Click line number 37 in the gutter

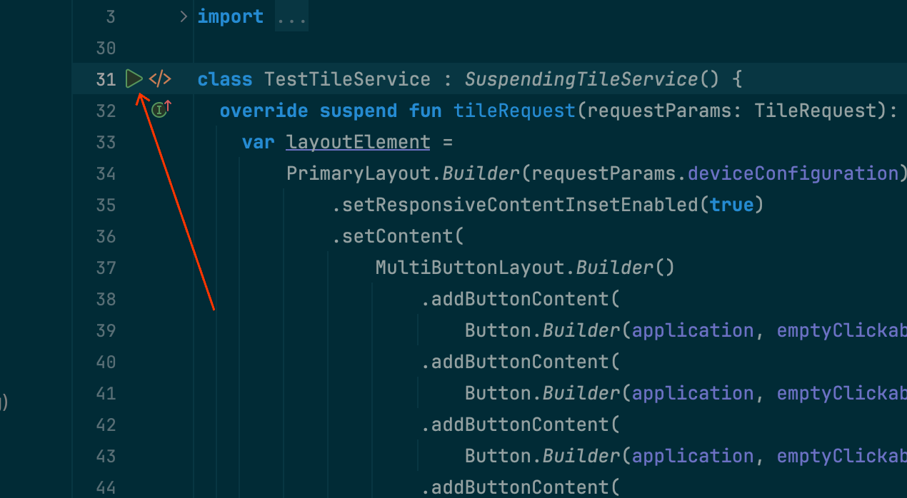[106, 267]
